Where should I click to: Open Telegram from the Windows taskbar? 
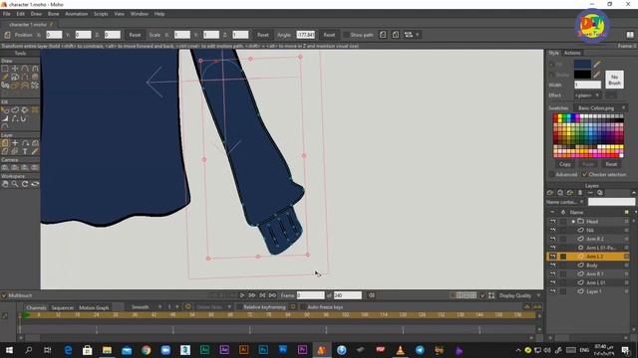pyautogui.click(x=420, y=350)
